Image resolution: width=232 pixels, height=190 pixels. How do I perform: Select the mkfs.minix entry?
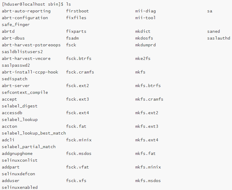[x=148, y=167]
